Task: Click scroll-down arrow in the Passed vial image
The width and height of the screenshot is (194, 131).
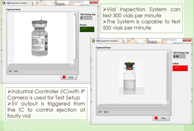Action: click(x=75, y=62)
